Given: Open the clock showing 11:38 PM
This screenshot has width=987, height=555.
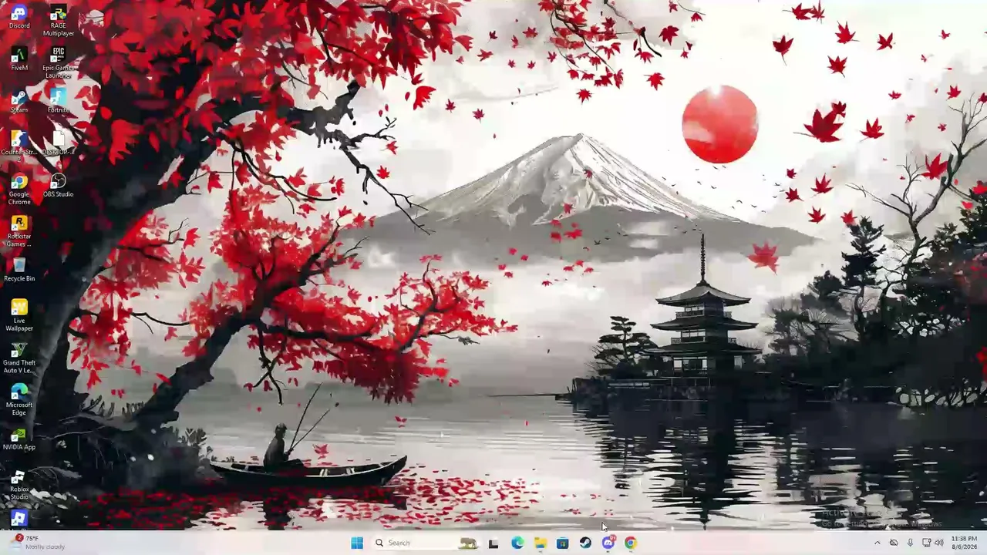Looking at the screenshot, I should (965, 543).
